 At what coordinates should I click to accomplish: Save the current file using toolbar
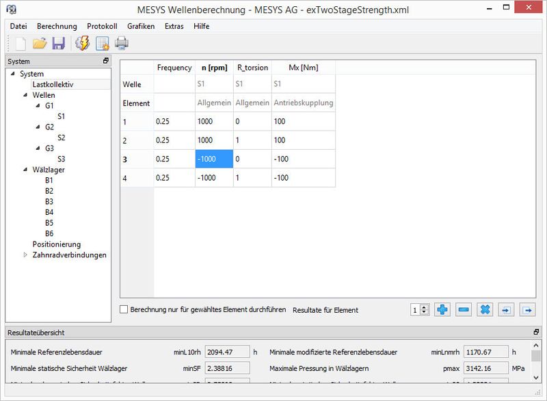(x=59, y=42)
